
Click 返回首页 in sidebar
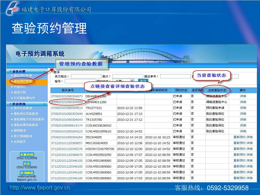(x=20, y=142)
